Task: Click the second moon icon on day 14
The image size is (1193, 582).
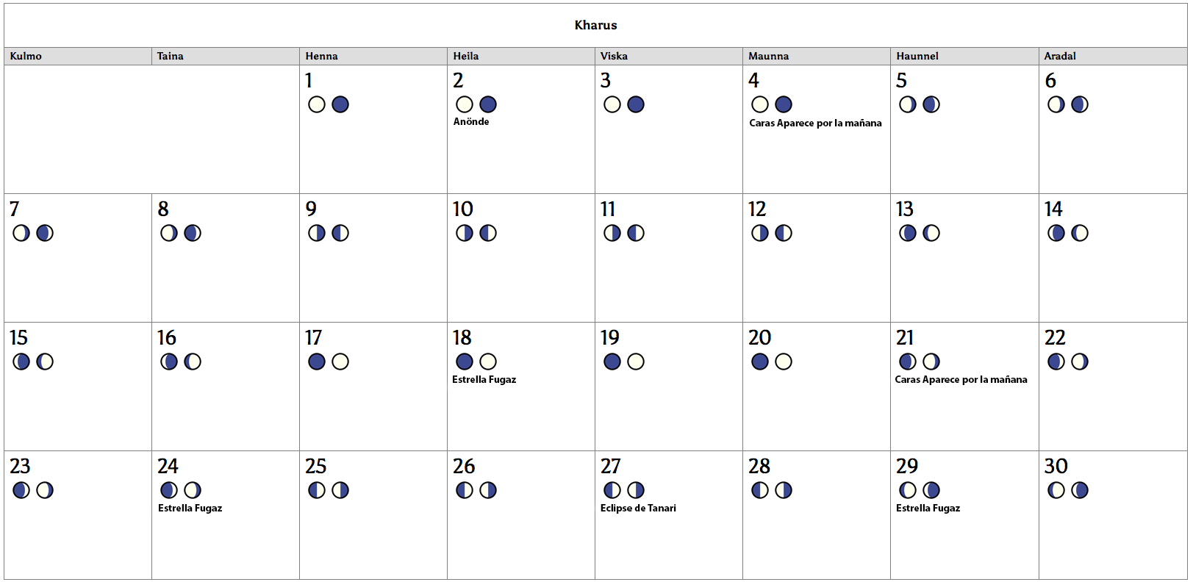Action: [1080, 233]
